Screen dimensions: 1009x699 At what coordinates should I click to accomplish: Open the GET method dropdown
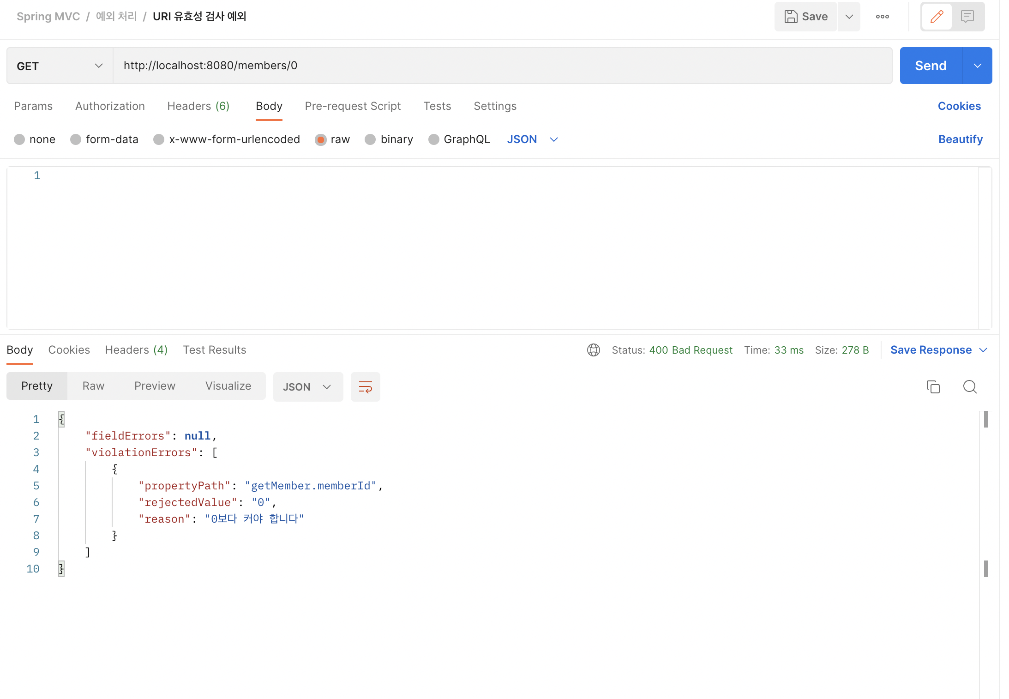[60, 66]
